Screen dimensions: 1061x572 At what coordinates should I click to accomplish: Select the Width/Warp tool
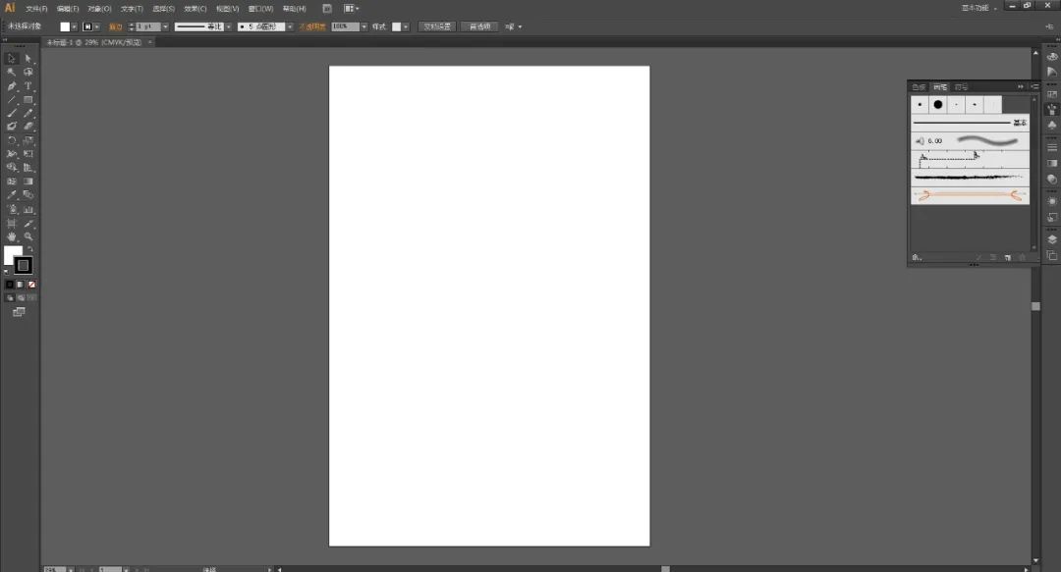[x=12, y=154]
